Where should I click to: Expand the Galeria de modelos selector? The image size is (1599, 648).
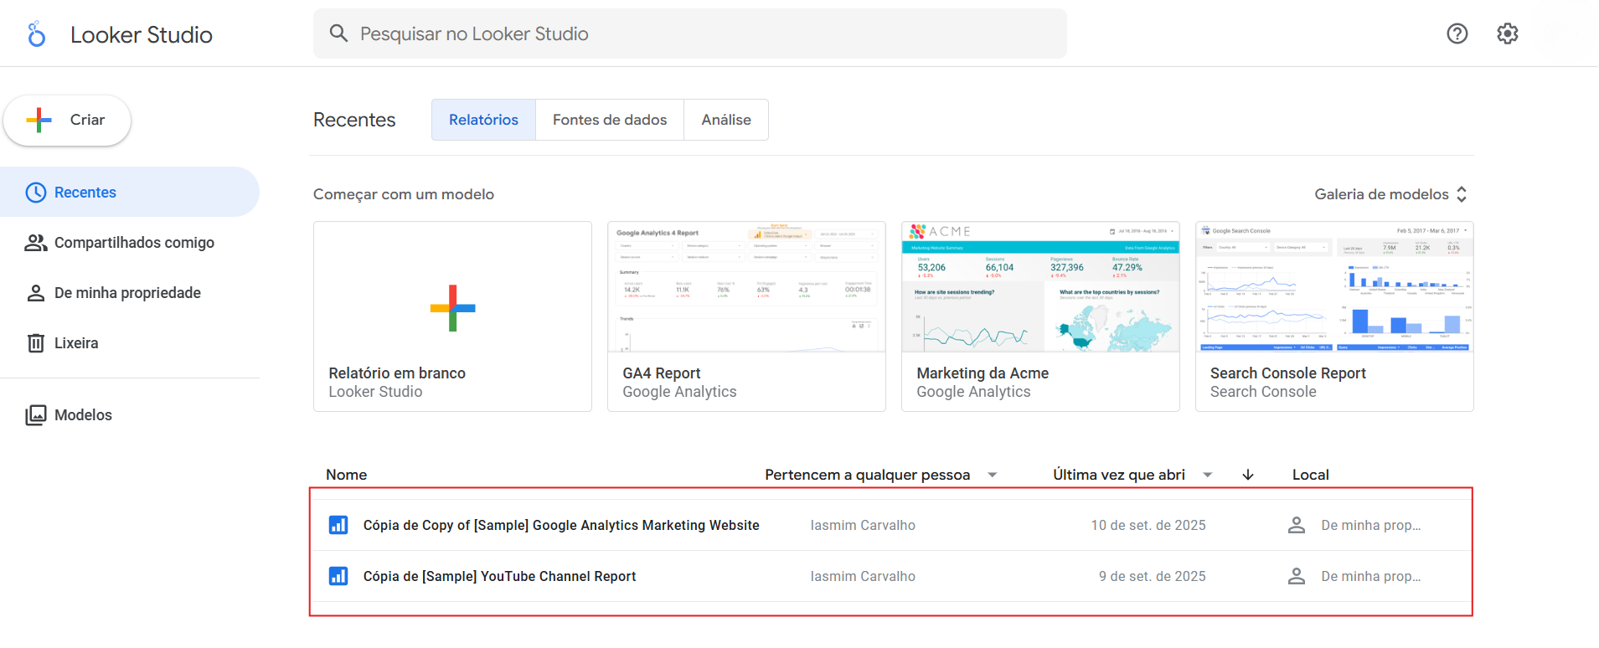[1390, 194]
